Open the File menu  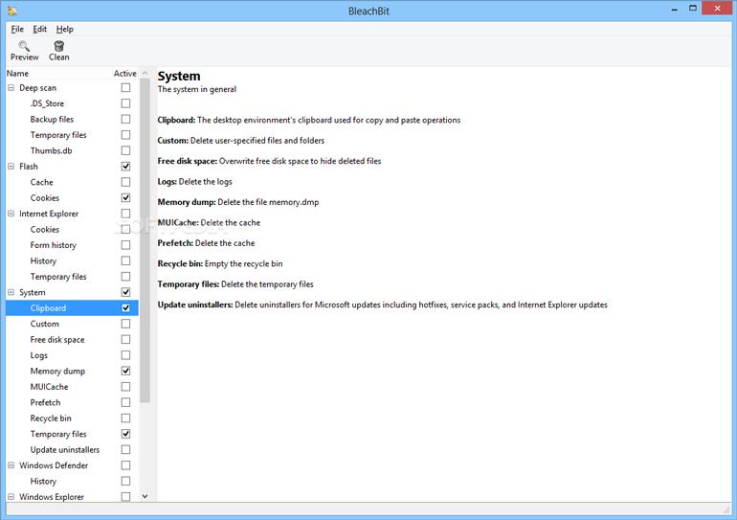tap(17, 29)
